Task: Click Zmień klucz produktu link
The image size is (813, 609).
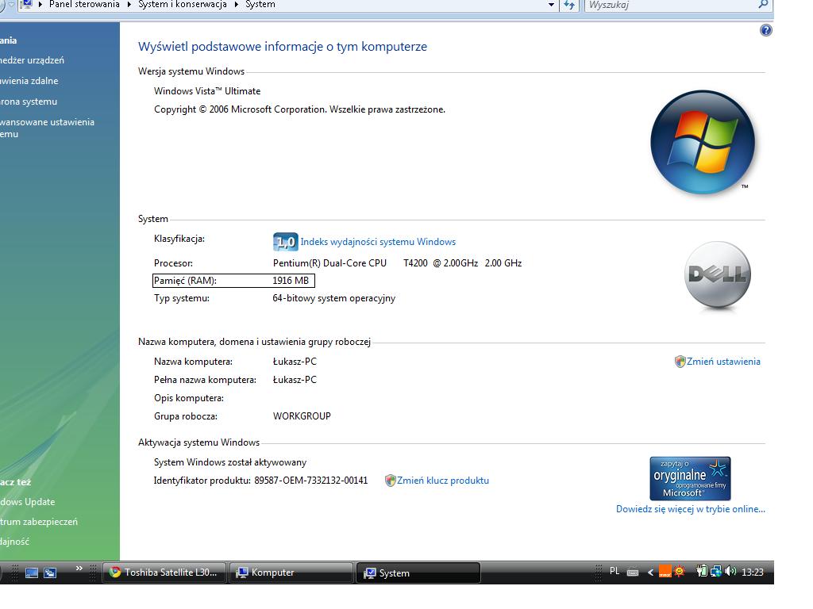Action: click(x=443, y=481)
